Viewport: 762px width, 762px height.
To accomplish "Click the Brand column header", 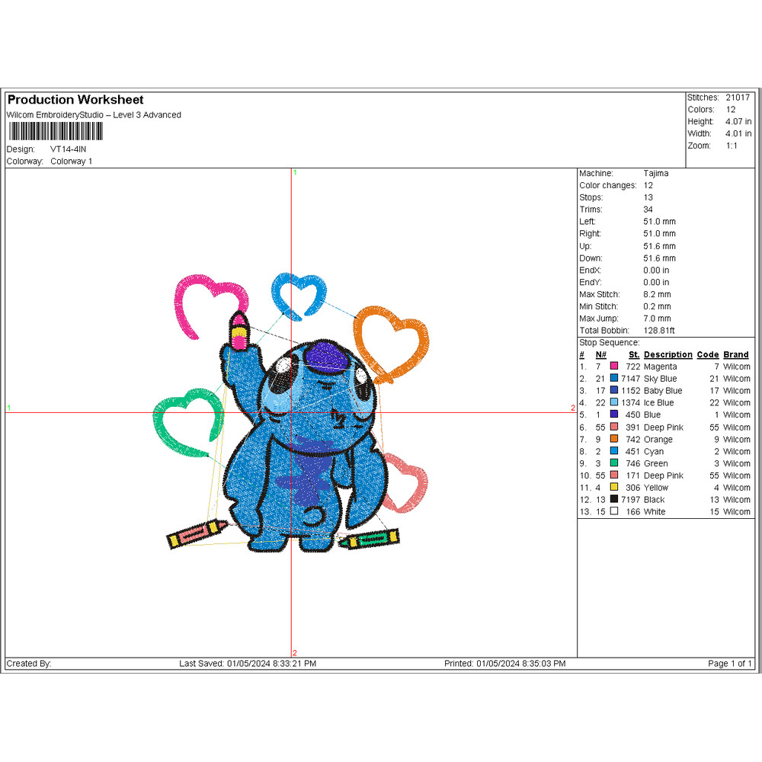I will tap(736, 354).
